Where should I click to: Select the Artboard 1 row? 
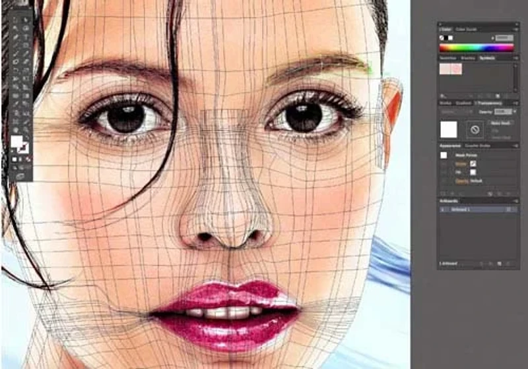pos(478,210)
